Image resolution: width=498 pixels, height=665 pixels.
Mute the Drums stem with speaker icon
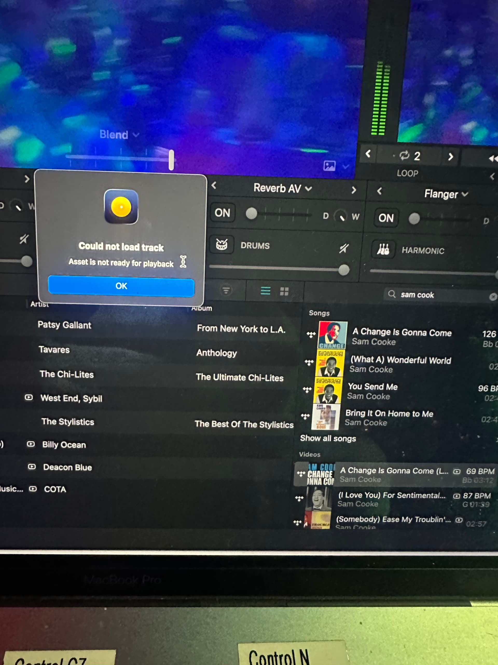[344, 248]
